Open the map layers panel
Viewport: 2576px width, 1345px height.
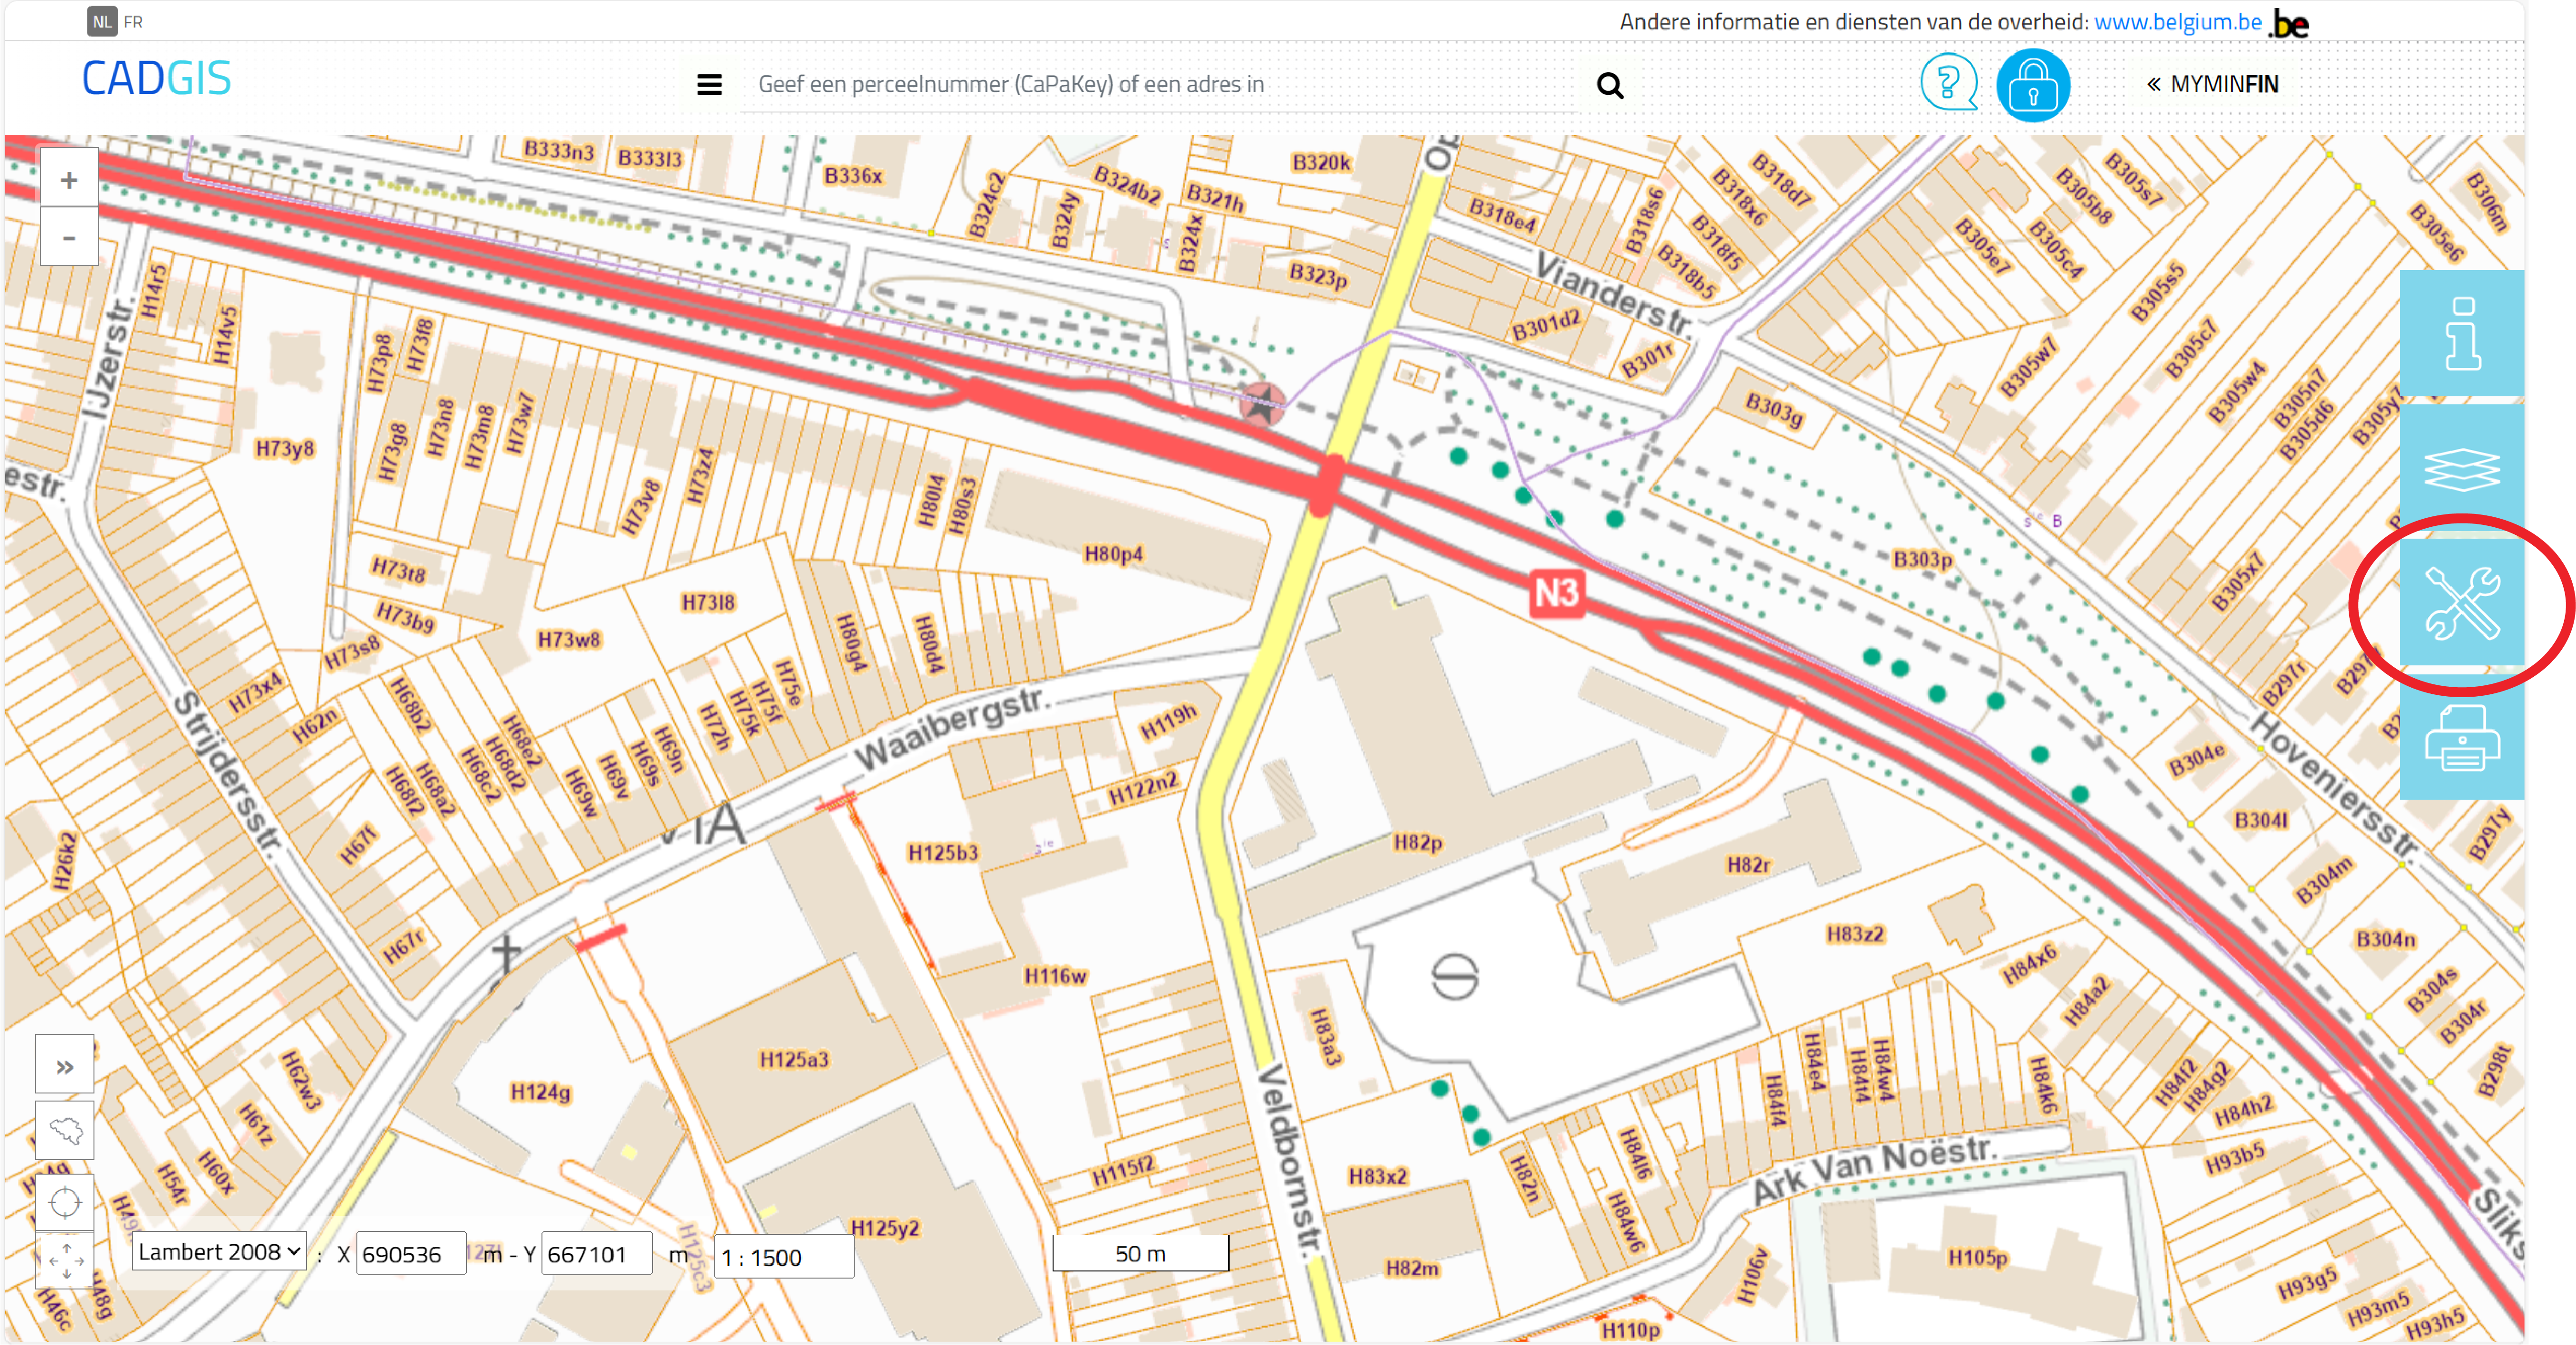[2461, 468]
